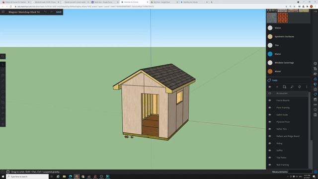The image size is (318, 179).
Task: Collapse the right panel with top corner icon
Action: (x=315, y=11)
